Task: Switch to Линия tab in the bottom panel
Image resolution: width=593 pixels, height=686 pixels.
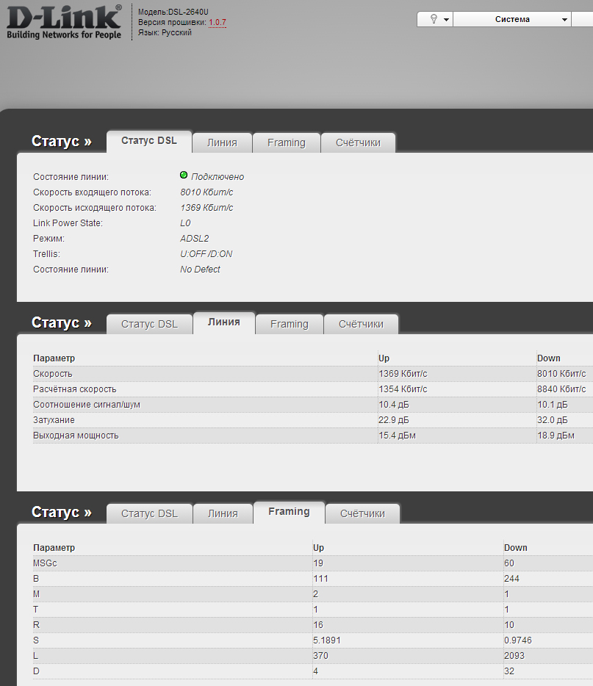Action: coord(222,513)
